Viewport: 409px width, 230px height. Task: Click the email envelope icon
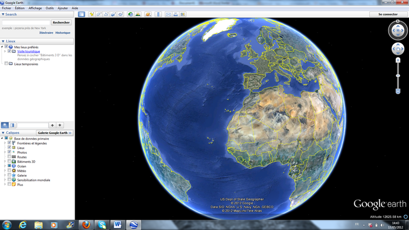tap(168, 14)
